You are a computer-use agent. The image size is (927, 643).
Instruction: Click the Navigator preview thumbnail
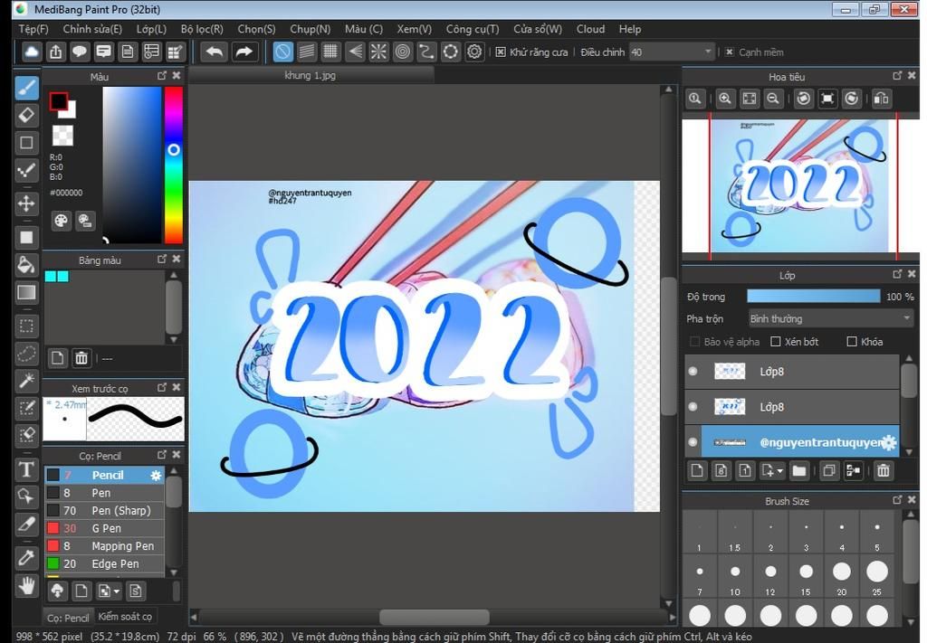[x=800, y=186]
